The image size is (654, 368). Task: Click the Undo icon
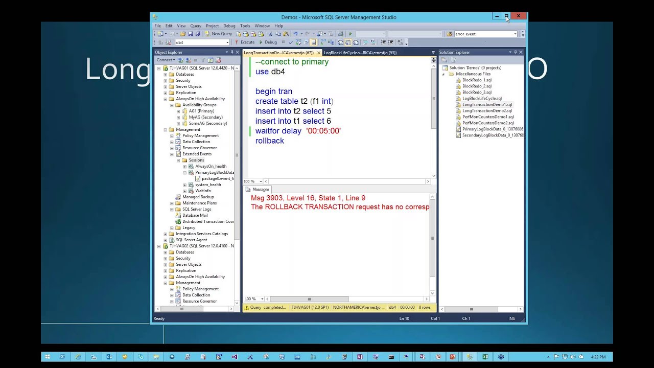[295, 34]
